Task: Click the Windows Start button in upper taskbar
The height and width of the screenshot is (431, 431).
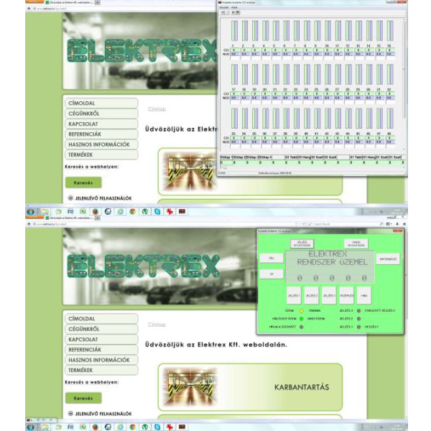Action: 31,212
